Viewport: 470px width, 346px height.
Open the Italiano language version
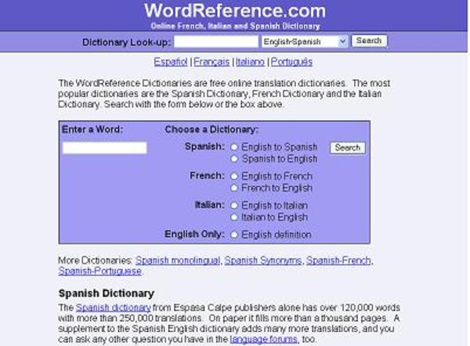tap(251, 61)
